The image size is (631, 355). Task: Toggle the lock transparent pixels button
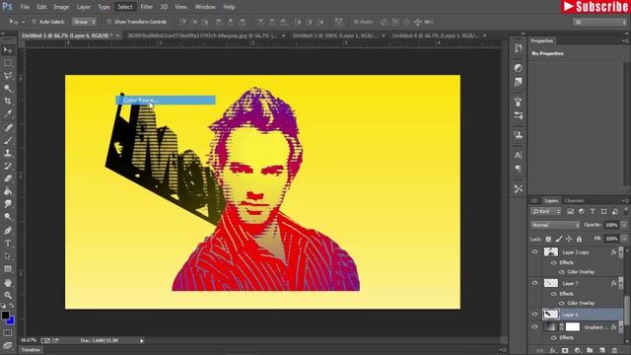tap(548, 239)
